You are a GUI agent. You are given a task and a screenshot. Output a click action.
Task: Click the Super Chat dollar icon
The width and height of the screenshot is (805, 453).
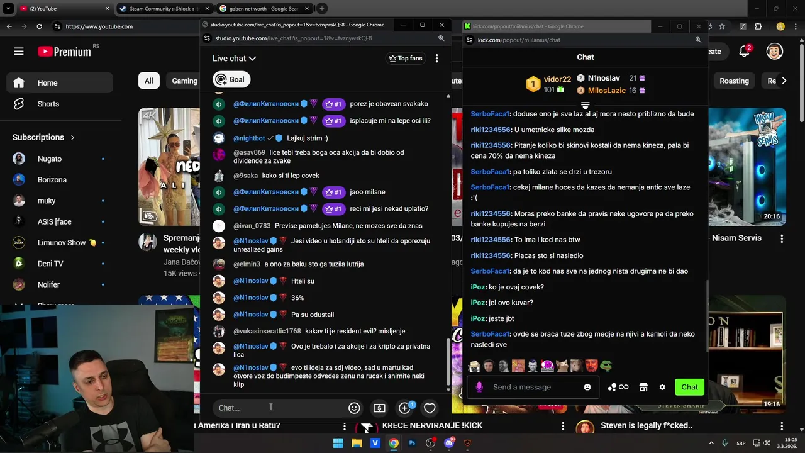379,408
